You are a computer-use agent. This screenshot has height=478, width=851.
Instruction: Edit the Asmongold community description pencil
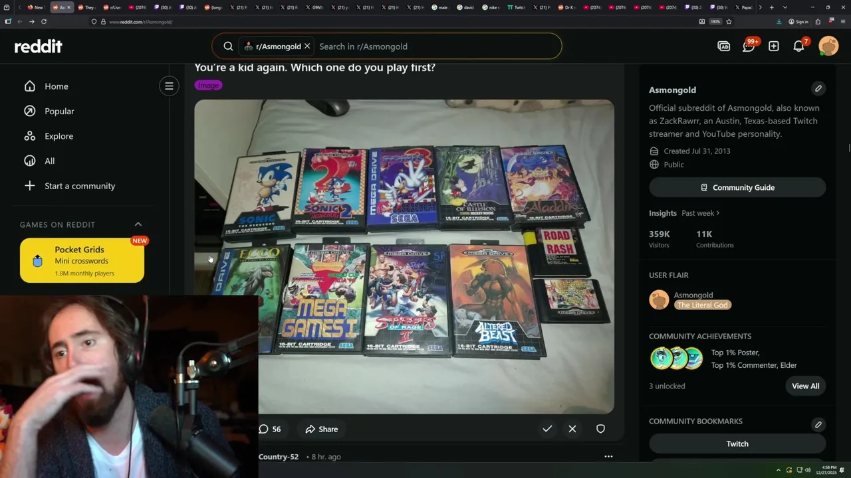[818, 88]
